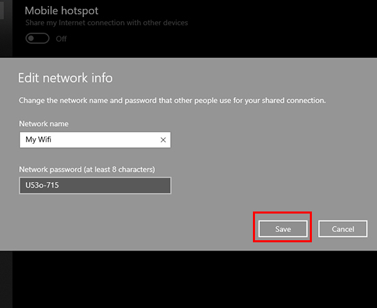Viewport: 377px width, 308px height.
Task: Click the 'Network name' label
Action: (x=44, y=124)
